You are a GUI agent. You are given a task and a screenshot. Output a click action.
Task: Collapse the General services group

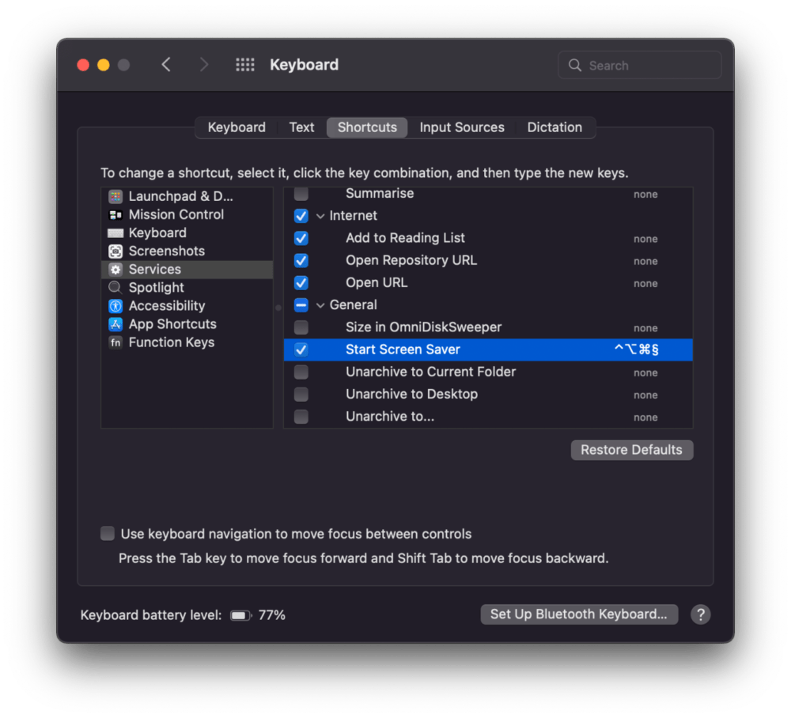[321, 304]
